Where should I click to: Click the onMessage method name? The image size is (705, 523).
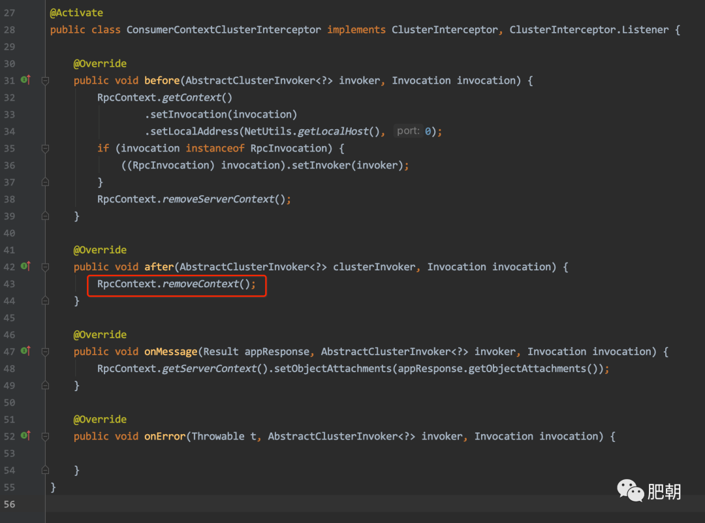click(x=170, y=352)
